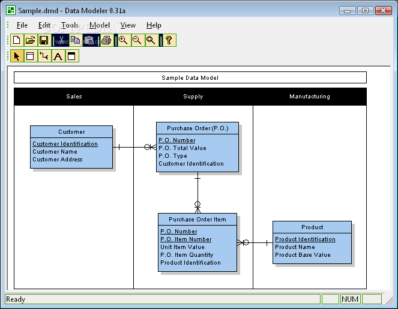This screenshot has width=398, height=309.
Task: Open the Help menu
Action: tap(154, 25)
